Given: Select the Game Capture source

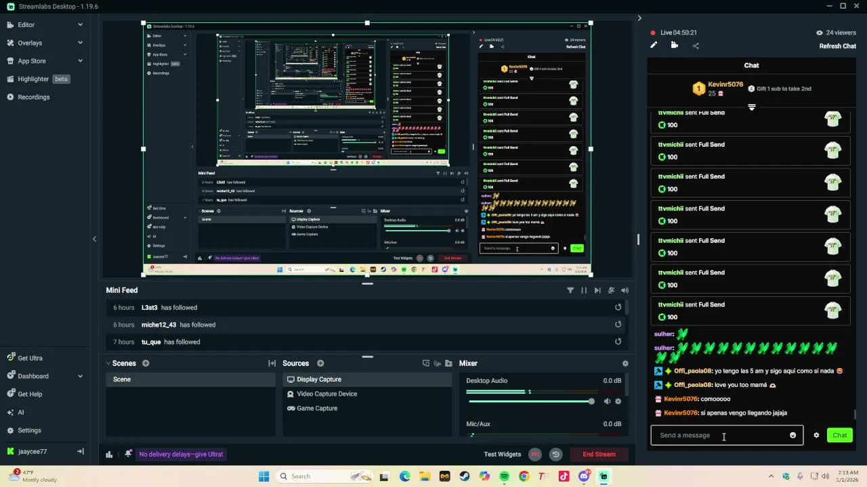Looking at the screenshot, I should tap(367, 409).
